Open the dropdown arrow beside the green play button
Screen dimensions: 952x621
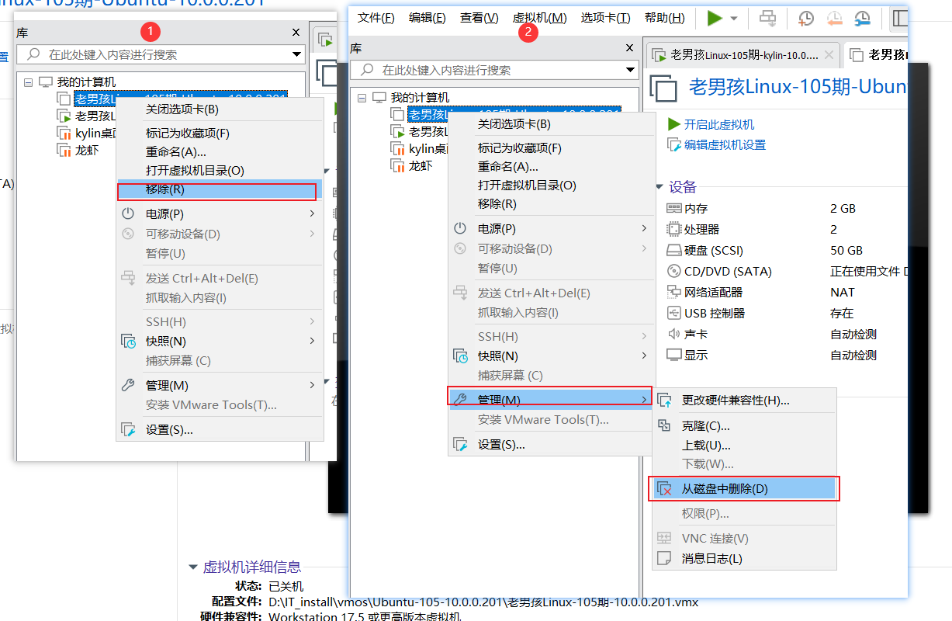tap(734, 19)
